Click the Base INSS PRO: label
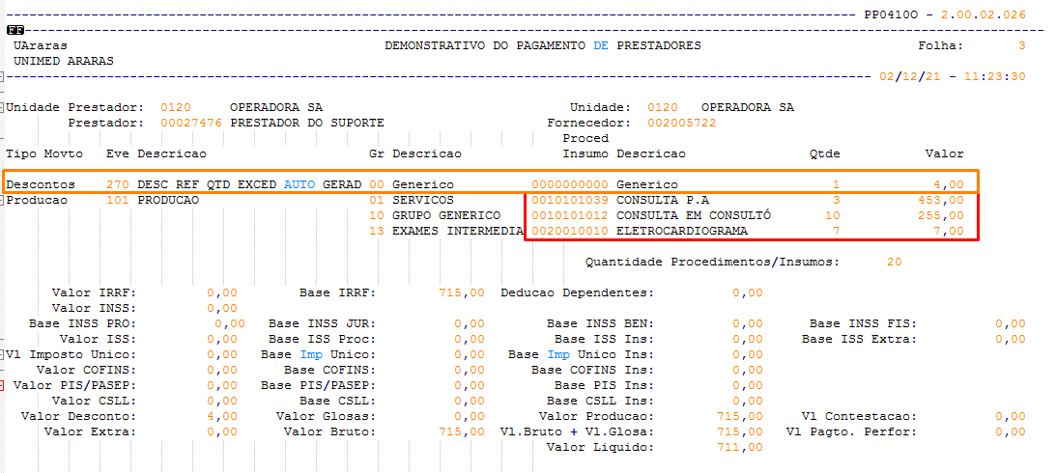The width and height of the screenshot is (1056, 473). point(83,323)
